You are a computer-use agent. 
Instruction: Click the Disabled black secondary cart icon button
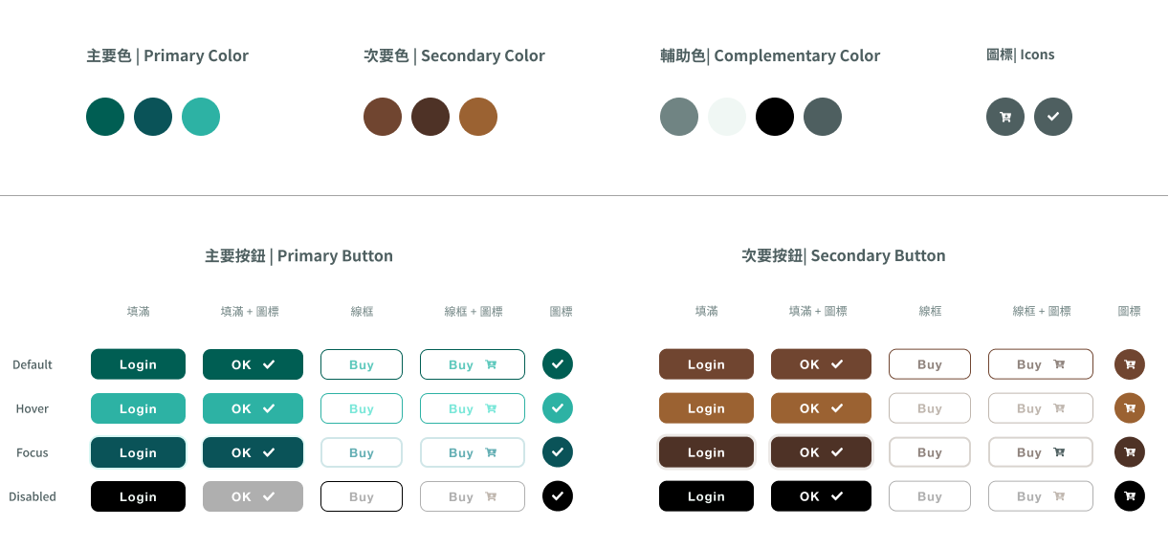(1130, 496)
